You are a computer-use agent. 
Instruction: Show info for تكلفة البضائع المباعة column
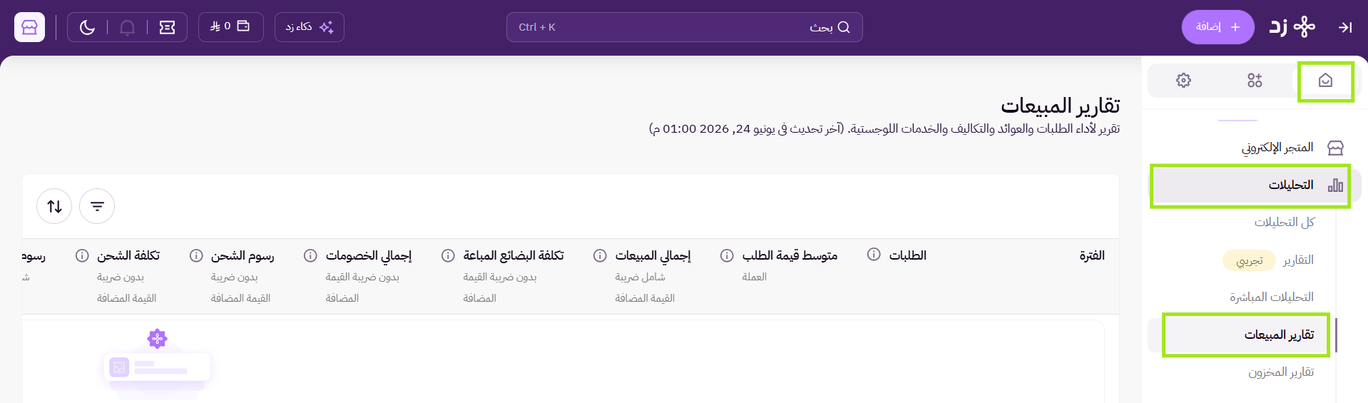click(x=448, y=255)
